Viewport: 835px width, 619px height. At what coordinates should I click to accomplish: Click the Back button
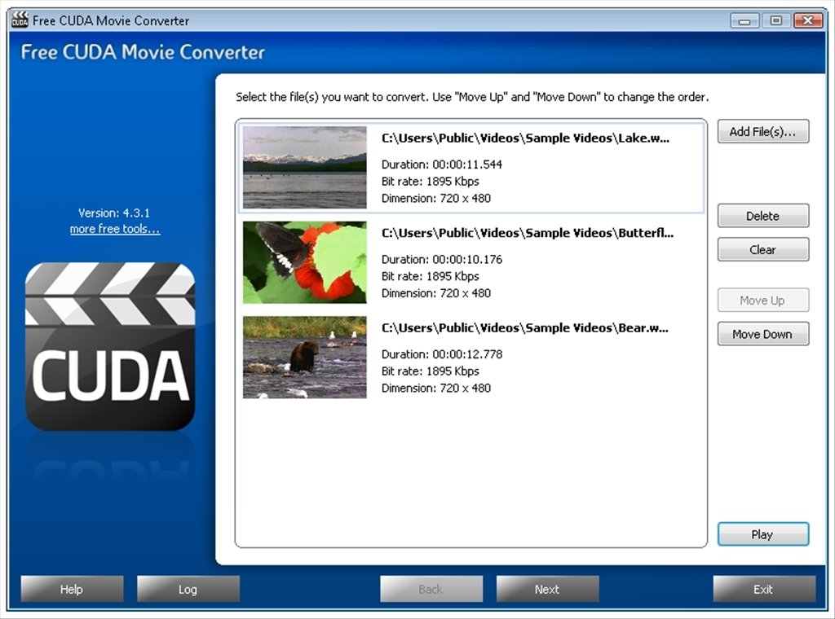[x=431, y=589]
